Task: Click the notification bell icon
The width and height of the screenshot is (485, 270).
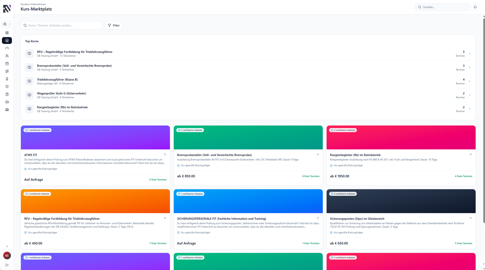Action: click(x=475, y=7)
